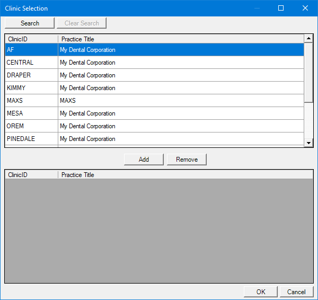Image resolution: width=318 pixels, height=300 pixels.
Task: Select the PINEDALE clinic row
Action: tap(154, 139)
